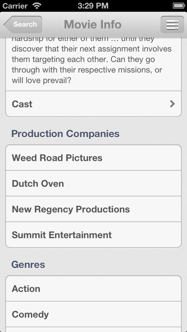Open the list menu icon in navigation bar
The width and height of the screenshot is (187, 332).
coord(172,24)
